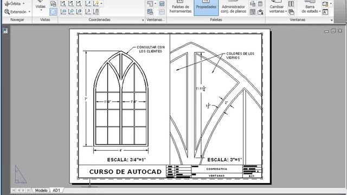Open the Órbita tool dropdown arrow
Viewport: 347px width, 195px height.
[x=24, y=4]
